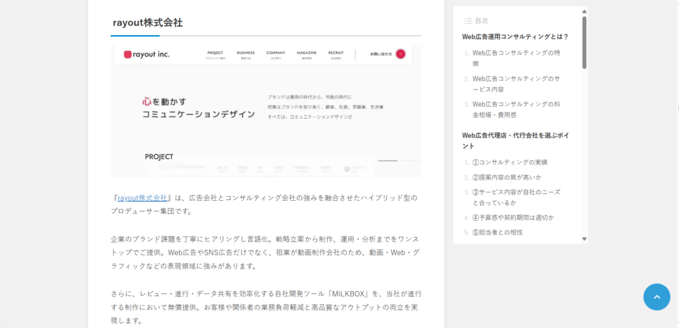The width and height of the screenshot is (679, 328).
Task: Click MAGAZINE nav item in the screenshot image
Action: point(306,55)
